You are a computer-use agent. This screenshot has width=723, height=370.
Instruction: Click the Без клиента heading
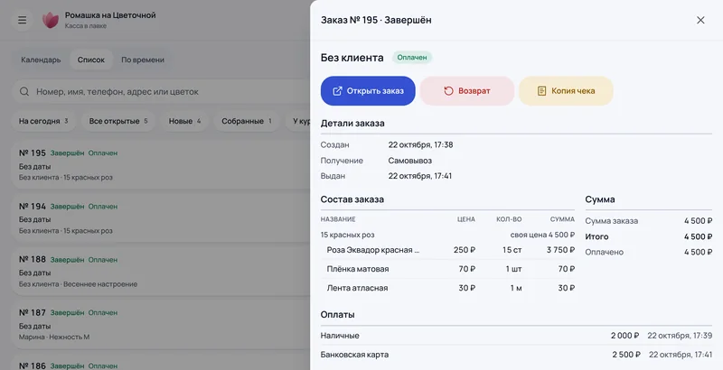coord(352,58)
